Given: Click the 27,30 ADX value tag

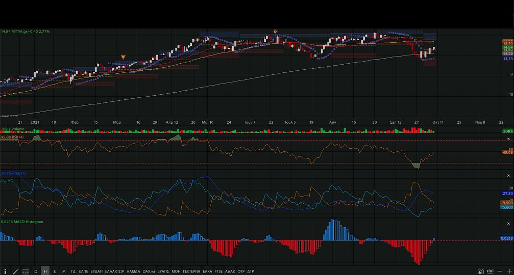Looking at the screenshot, I should 508,194.
